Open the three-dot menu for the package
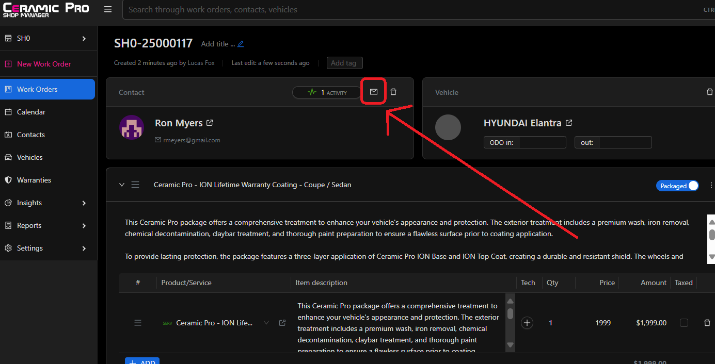Viewport: 715px width, 364px height. coord(711,185)
